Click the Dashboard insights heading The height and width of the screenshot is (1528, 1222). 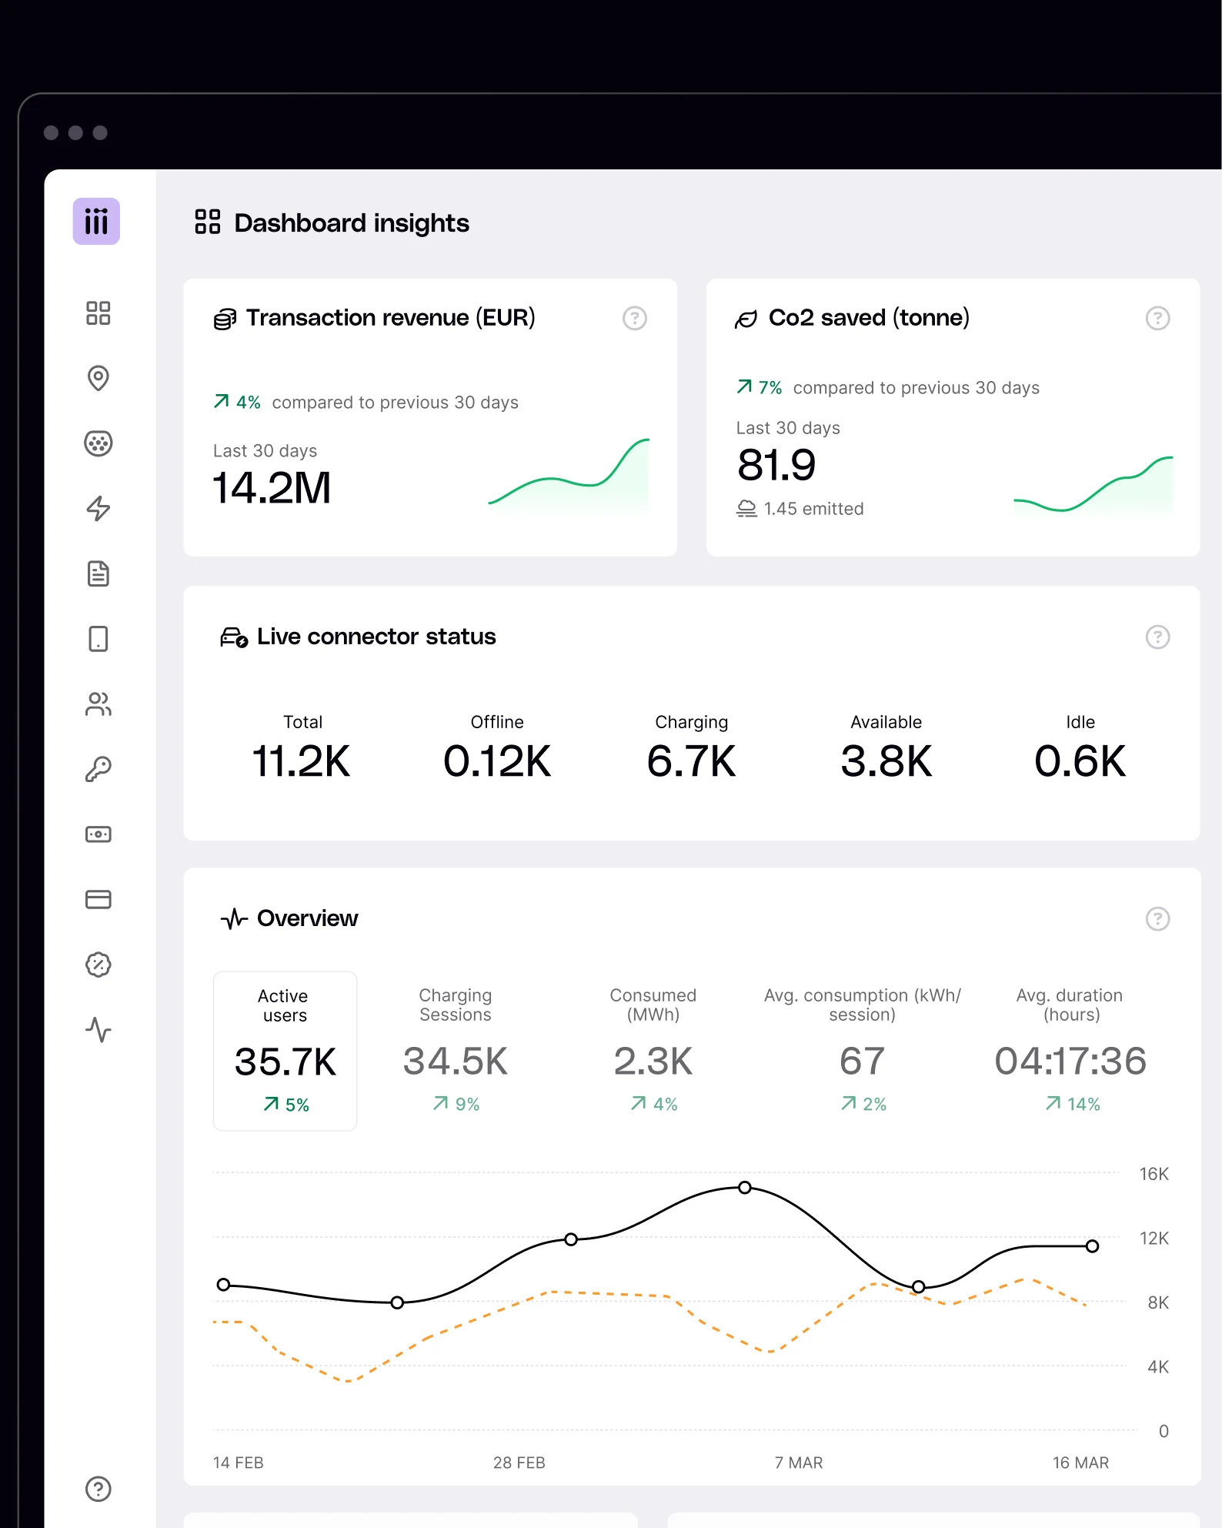click(352, 223)
